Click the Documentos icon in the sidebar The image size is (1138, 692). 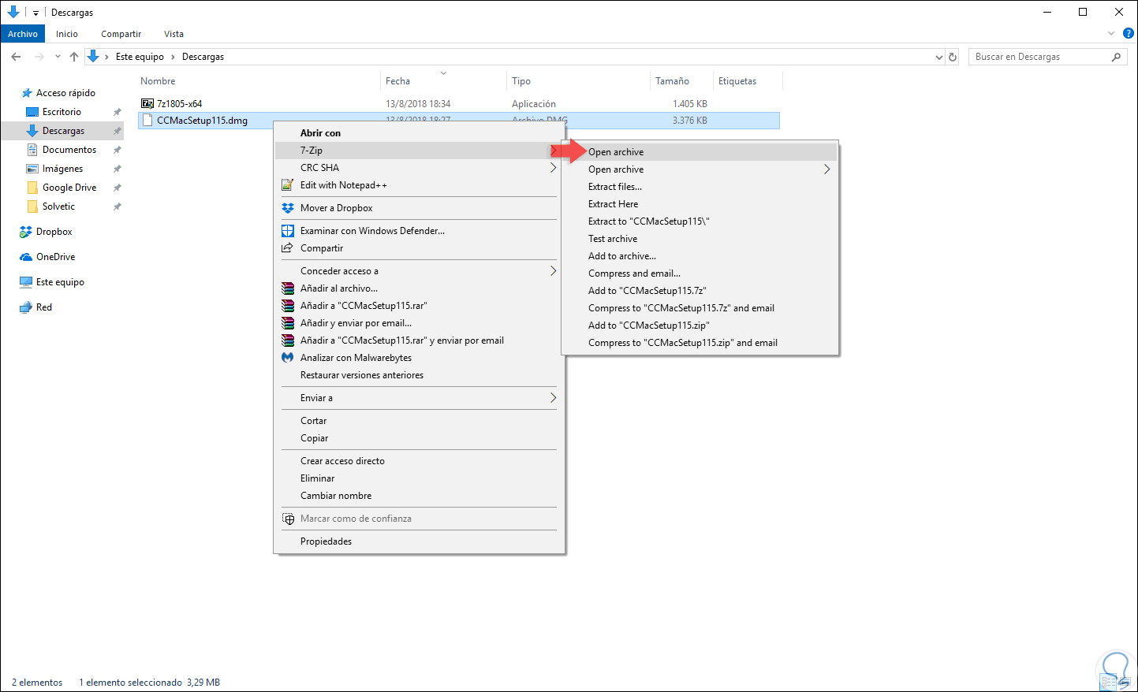coord(32,150)
